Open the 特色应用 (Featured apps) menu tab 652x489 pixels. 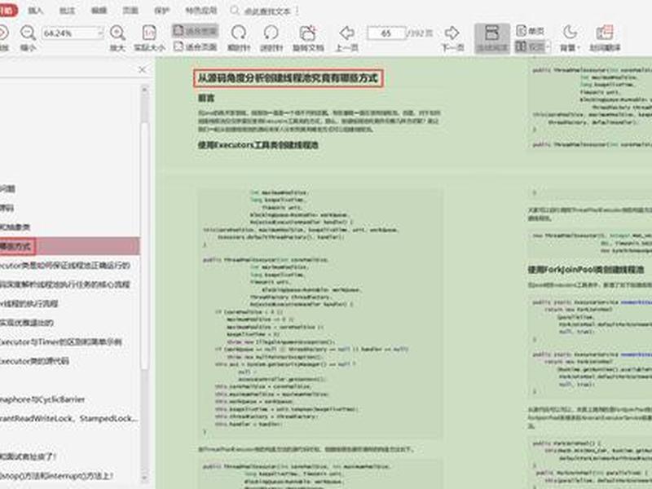click(x=201, y=11)
